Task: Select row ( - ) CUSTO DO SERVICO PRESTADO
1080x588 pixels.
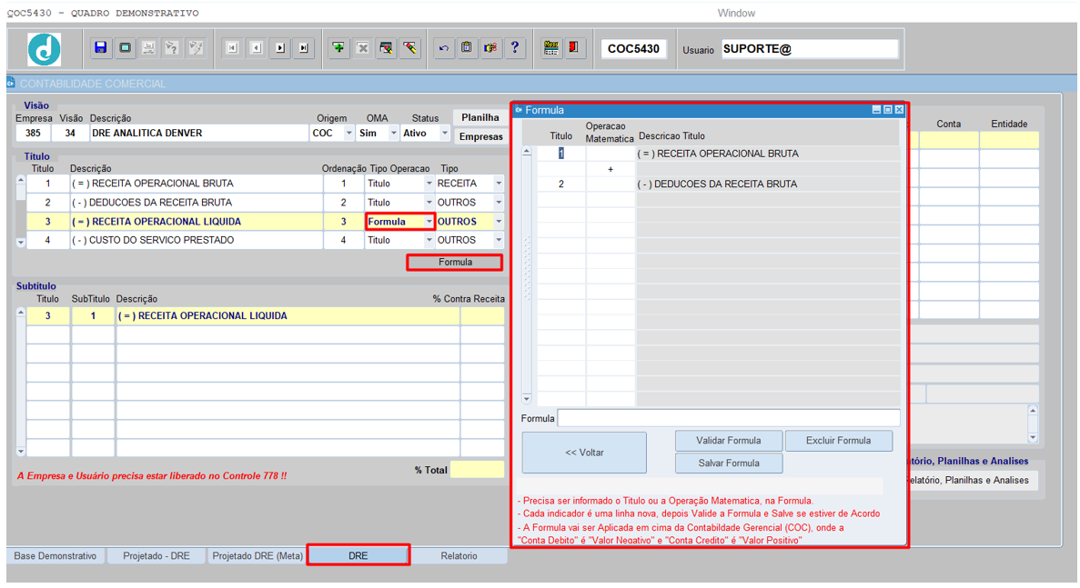Action: click(x=197, y=240)
